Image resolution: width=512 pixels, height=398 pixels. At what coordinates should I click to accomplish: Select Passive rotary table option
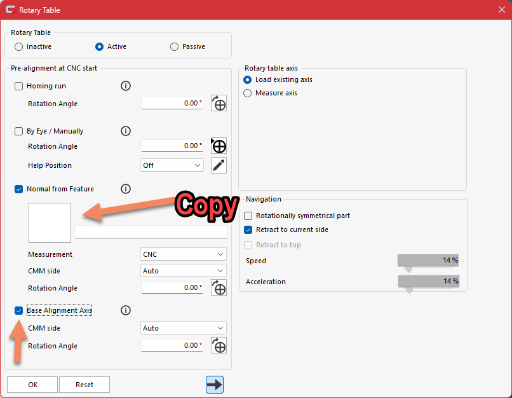174,46
